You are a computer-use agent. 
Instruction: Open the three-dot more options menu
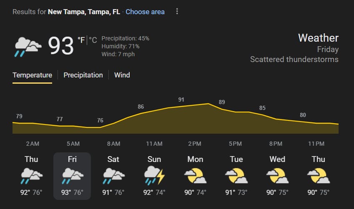tap(177, 11)
